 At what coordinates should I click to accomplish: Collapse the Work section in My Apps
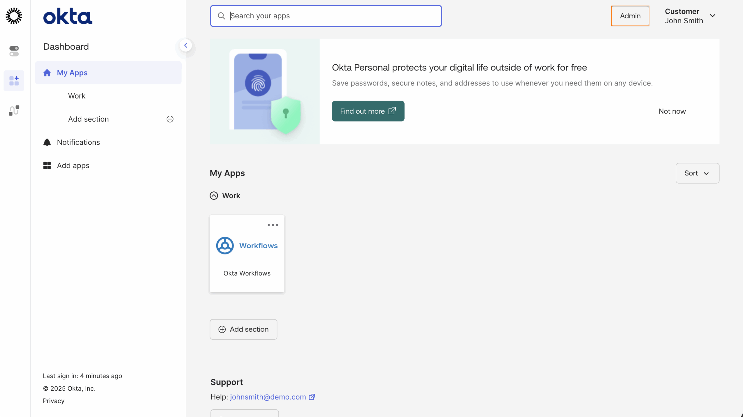click(214, 195)
